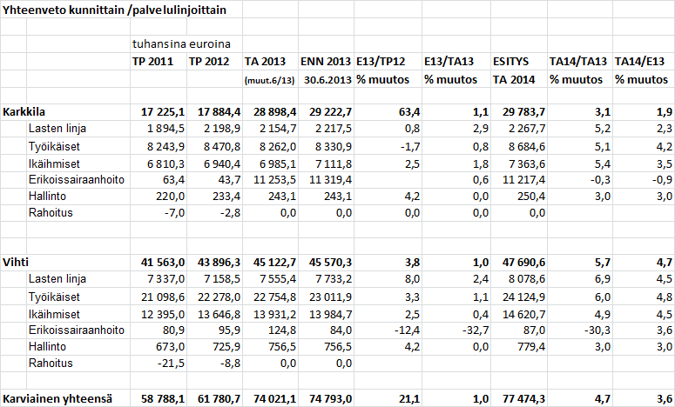Select value 1 894,5 in Karkkila Lasten linja
Screen dimensions: 675x407
[x=165, y=129]
